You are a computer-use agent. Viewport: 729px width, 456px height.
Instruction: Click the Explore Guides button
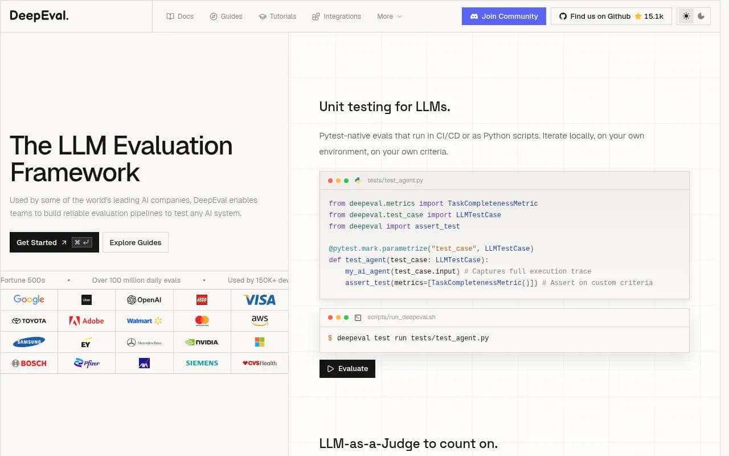(136, 242)
